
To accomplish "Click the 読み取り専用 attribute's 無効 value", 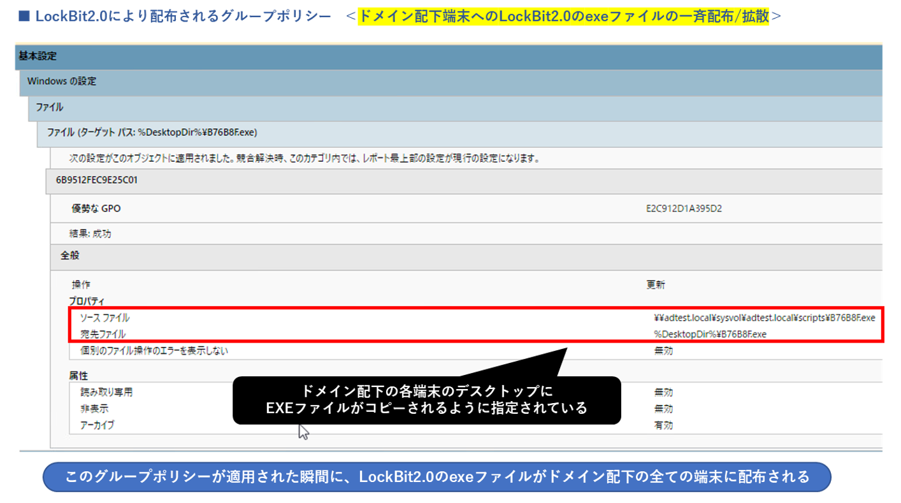I will (663, 392).
